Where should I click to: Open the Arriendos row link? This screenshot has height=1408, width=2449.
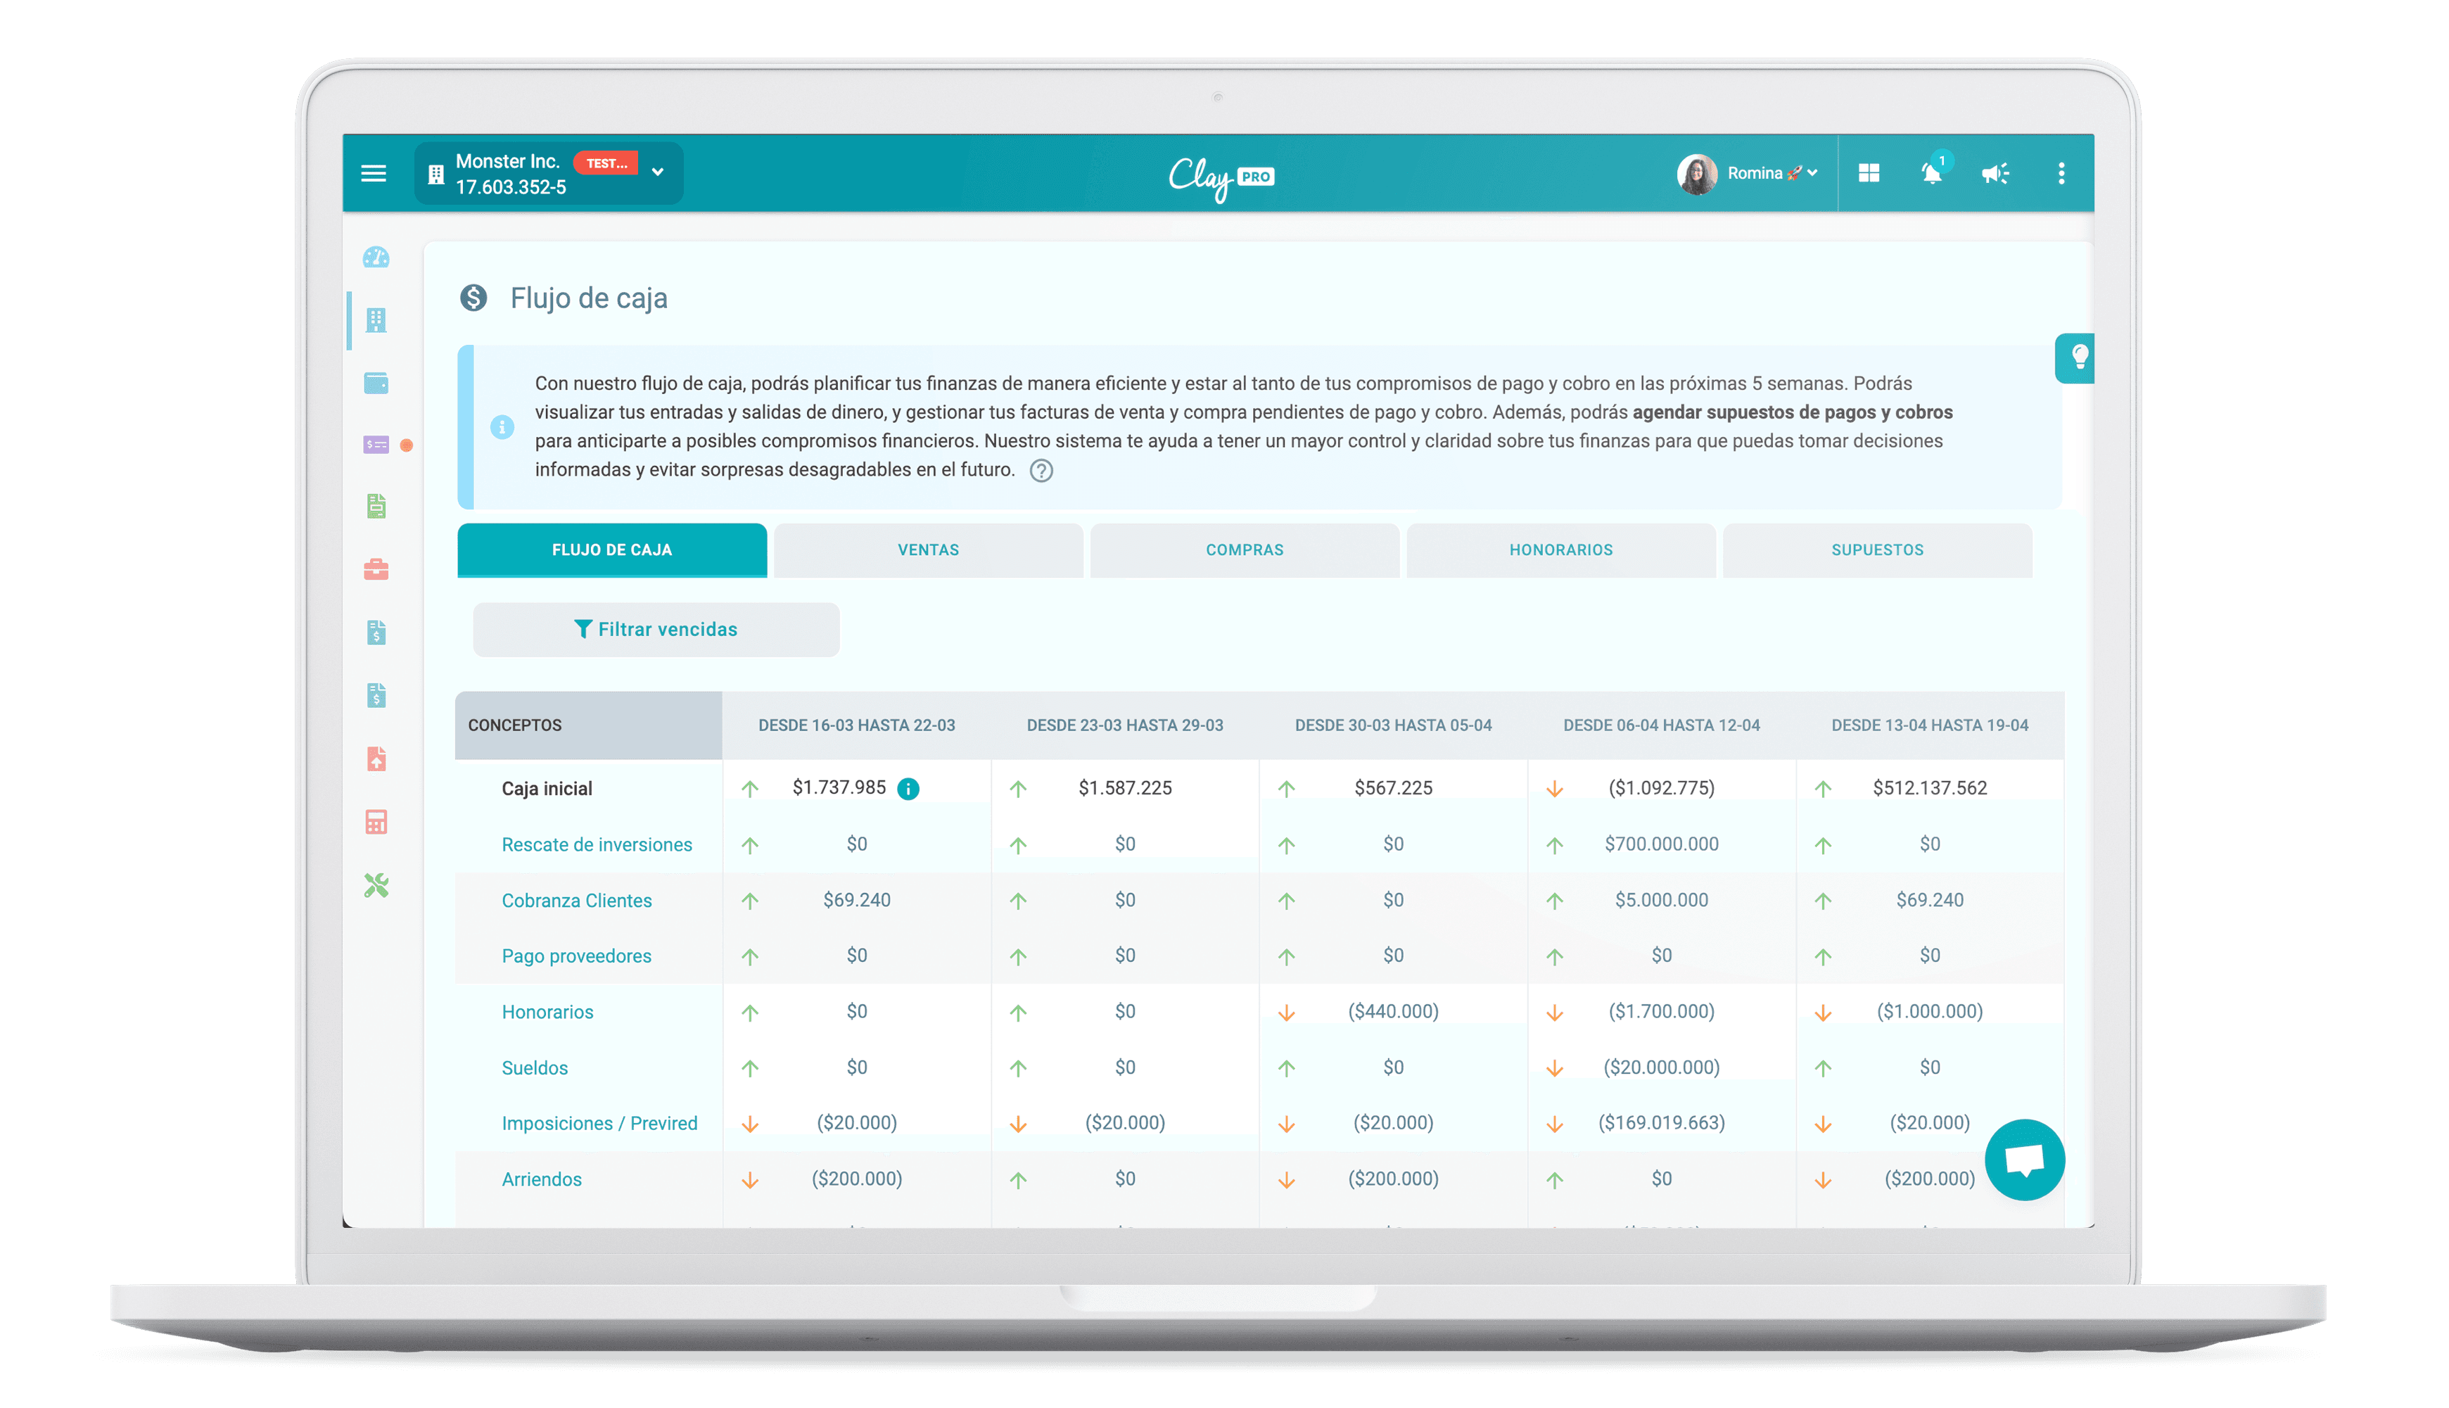pyautogui.click(x=542, y=1180)
